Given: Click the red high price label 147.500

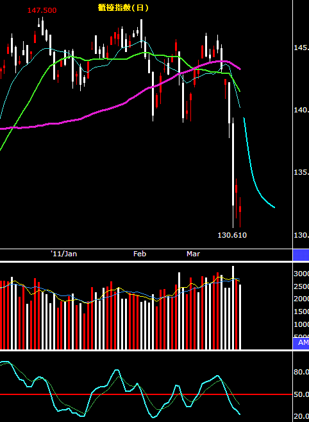Looking at the screenshot, I should point(42,10).
